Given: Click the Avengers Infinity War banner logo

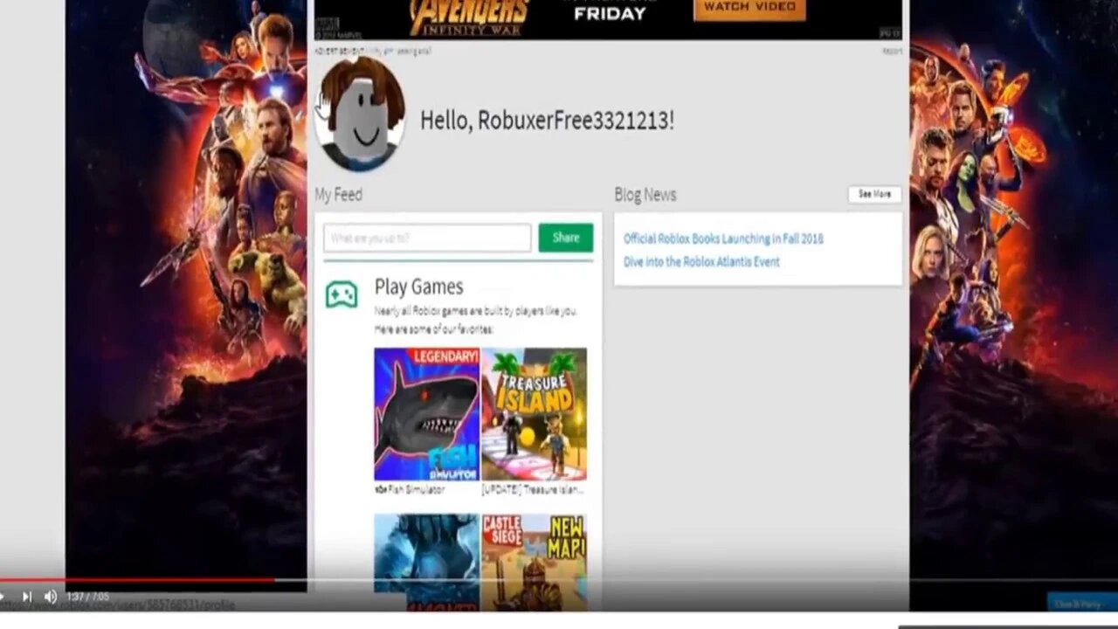Looking at the screenshot, I should click(x=470, y=16).
